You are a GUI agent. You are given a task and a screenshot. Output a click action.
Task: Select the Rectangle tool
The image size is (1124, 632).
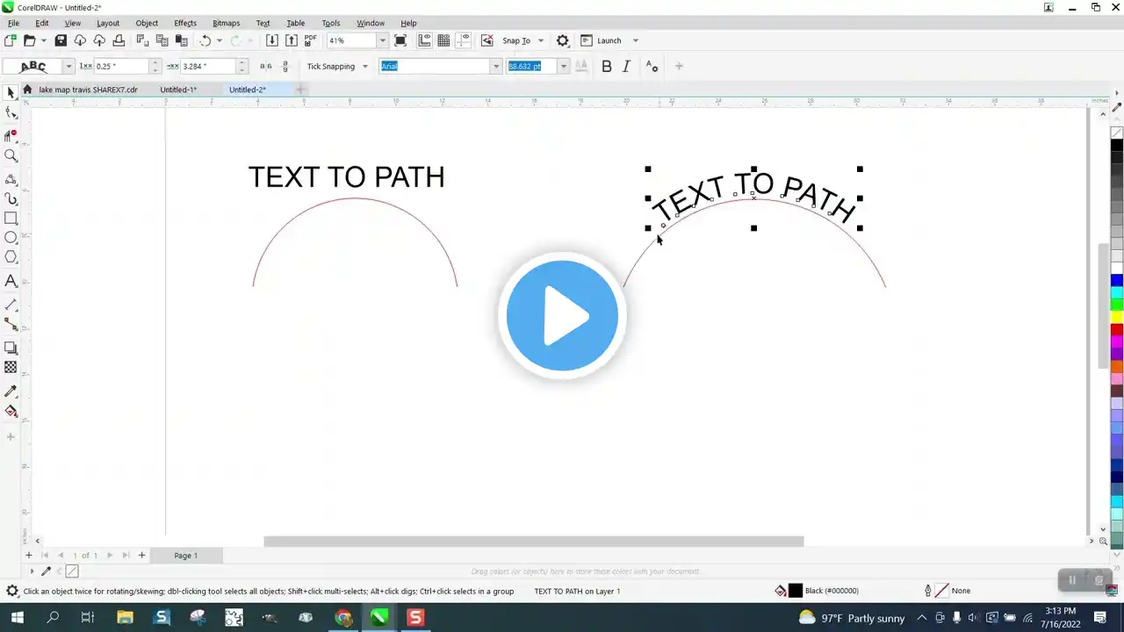click(11, 219)
